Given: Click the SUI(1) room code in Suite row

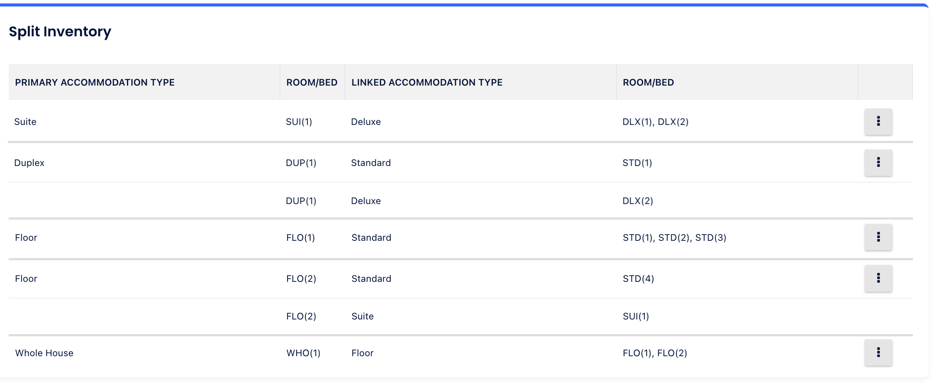Looking at the screenshot, I should 299,122.
